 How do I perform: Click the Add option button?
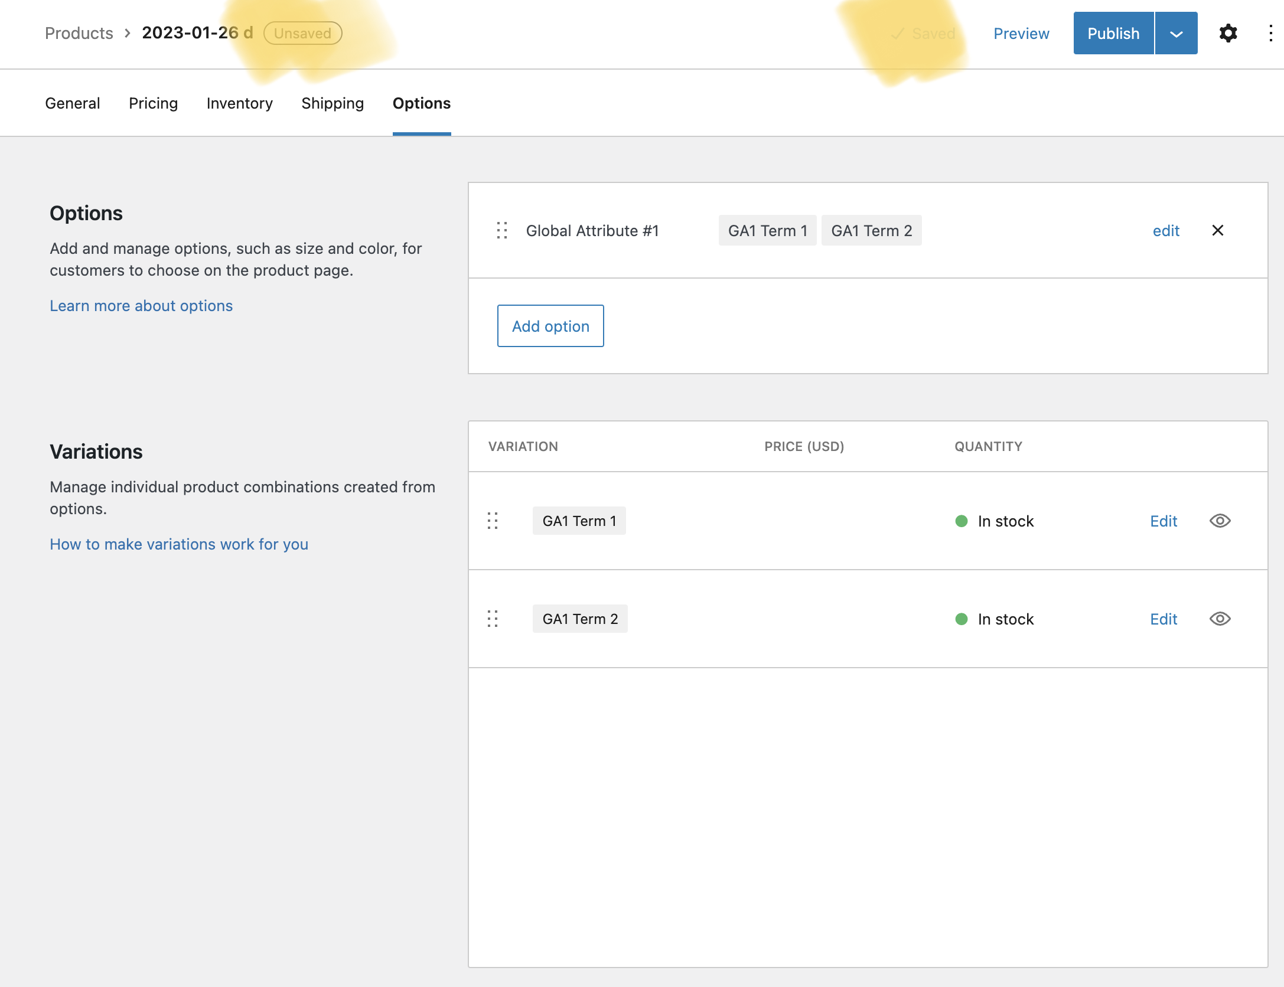click(550, 326)
